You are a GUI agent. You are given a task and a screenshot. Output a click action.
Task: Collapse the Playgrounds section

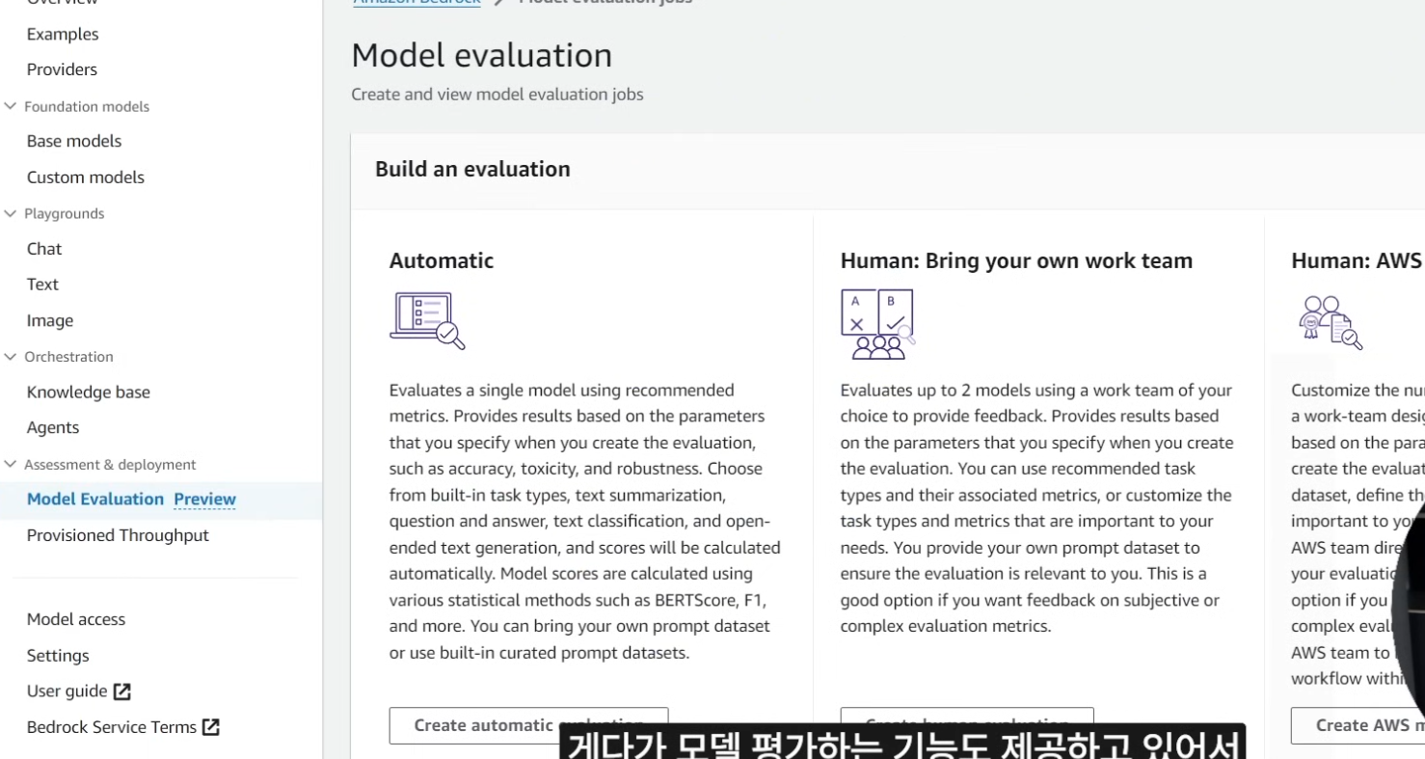11,213
